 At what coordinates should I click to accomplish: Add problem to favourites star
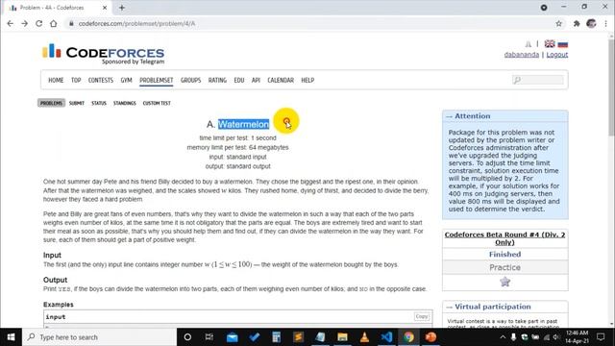504,282
